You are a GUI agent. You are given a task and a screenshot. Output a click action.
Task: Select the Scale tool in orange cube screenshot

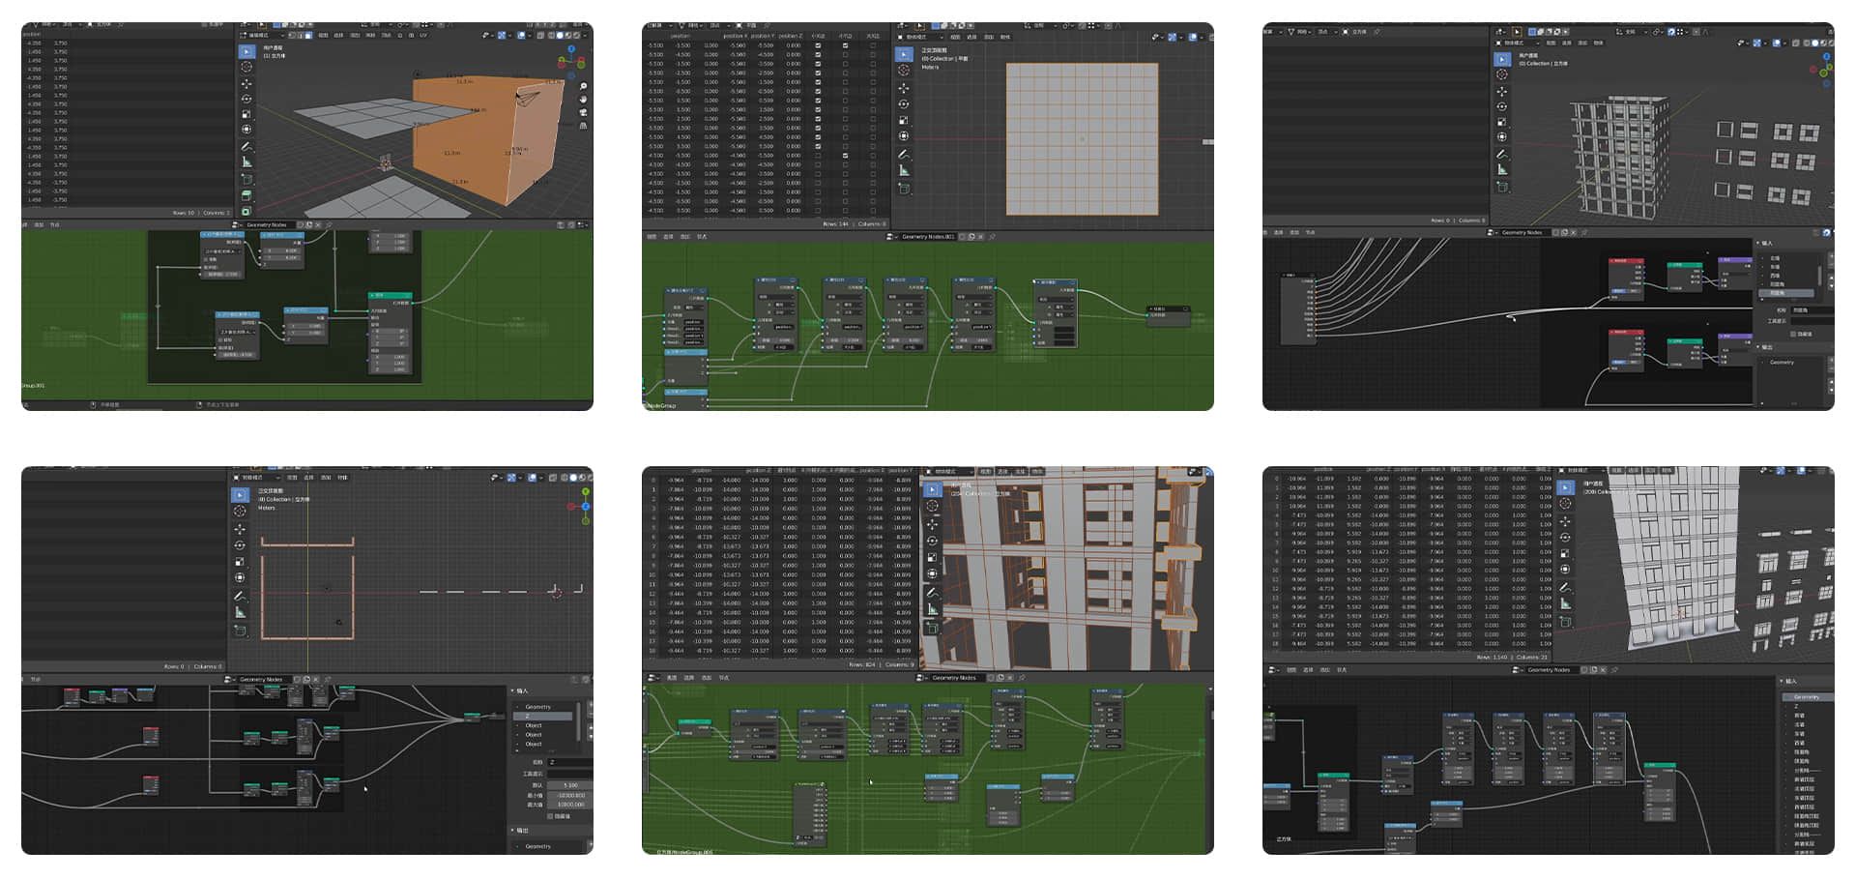click(246, 114)
